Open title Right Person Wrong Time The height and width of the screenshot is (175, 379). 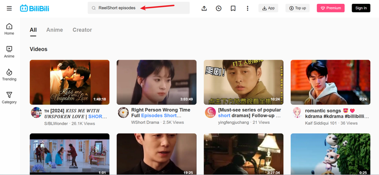161,113
